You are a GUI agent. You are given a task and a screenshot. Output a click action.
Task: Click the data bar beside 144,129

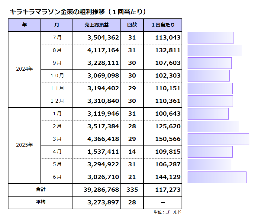(x=217, y=177)
